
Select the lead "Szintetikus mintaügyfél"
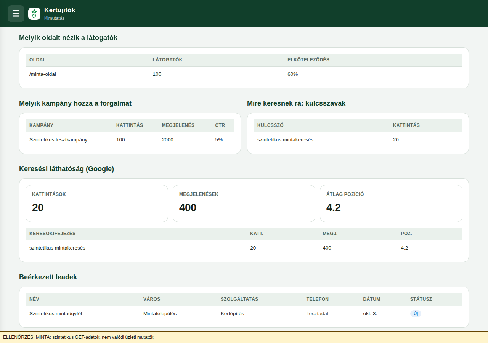pos(56,314)
